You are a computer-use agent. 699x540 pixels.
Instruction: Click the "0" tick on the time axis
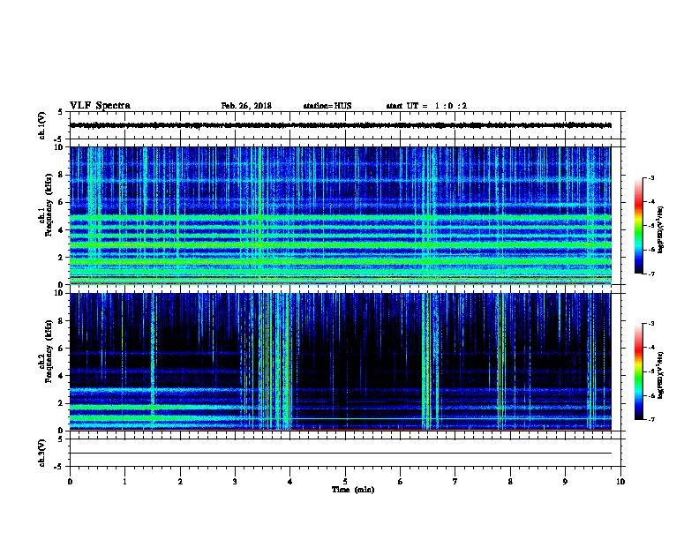[x=70, y=481]
